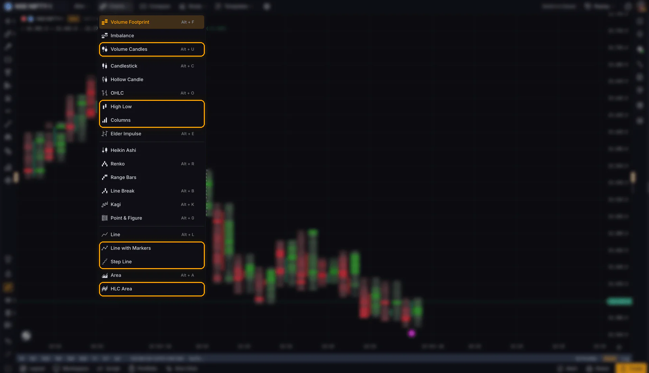Click the HLC Area icon
649x373 pixels.
[105, 289]
